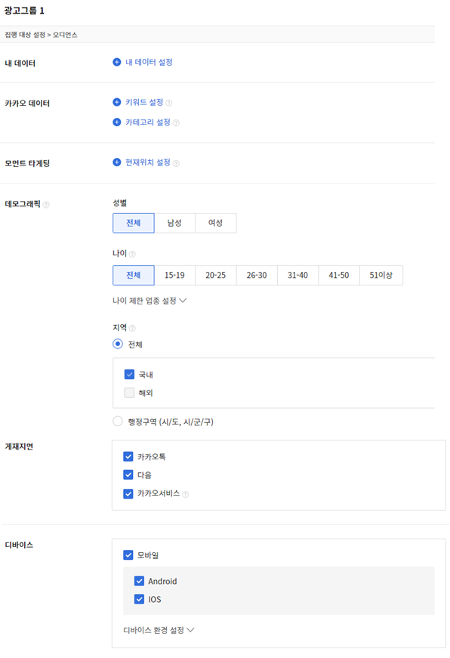Toggle the Android device checkbox
Viewport: 450px width, 658px height.
pyautogui.click(x=139, y=581)
